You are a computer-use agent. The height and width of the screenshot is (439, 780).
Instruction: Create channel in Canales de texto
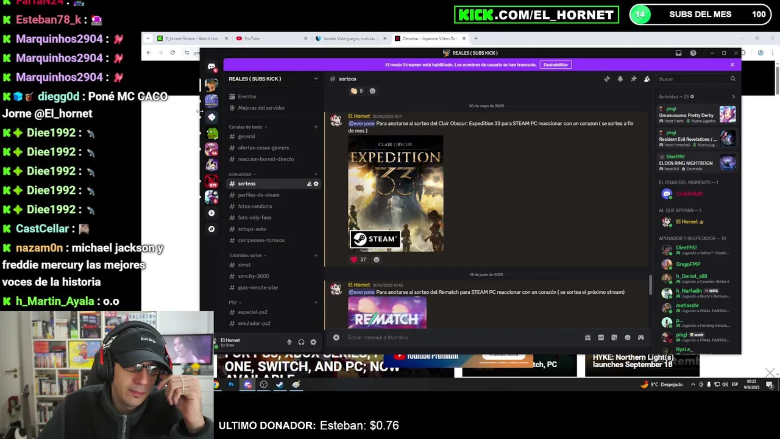click(x=316, y=127)
